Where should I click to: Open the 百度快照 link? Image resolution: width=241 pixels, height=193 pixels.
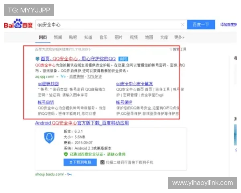click(77, 76)
